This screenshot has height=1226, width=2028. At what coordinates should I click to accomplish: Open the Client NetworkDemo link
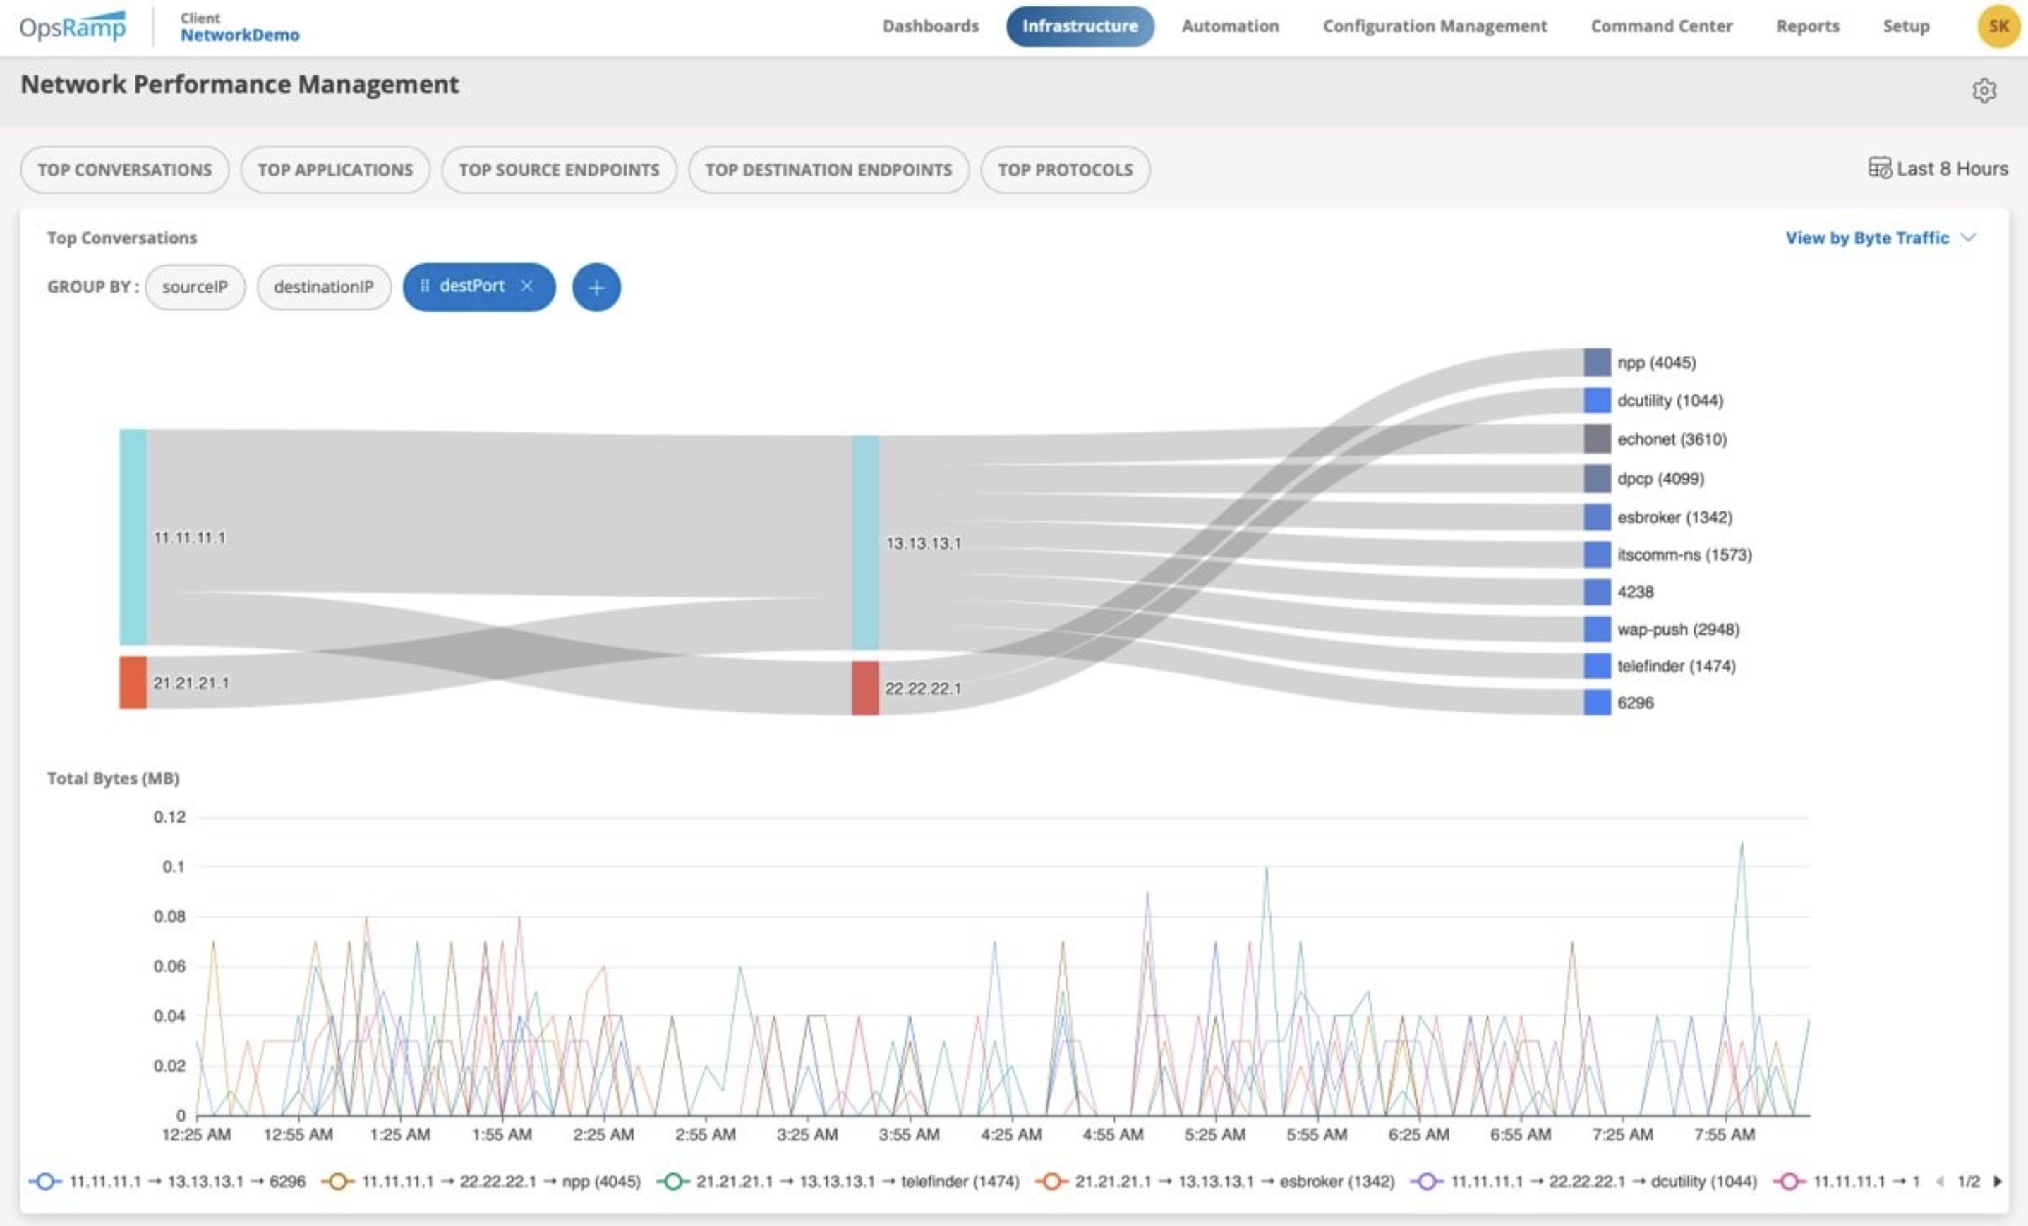[x=241, y=27]
